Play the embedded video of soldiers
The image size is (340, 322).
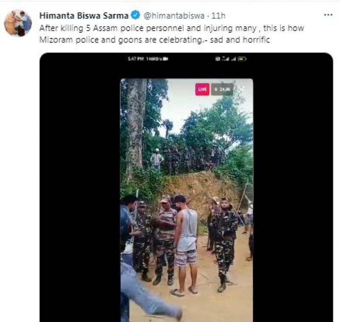pyautogui.click(x=186, y=199)
